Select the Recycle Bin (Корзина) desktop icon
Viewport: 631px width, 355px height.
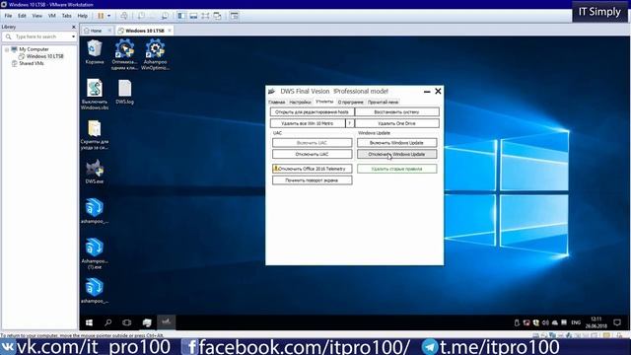95,52
